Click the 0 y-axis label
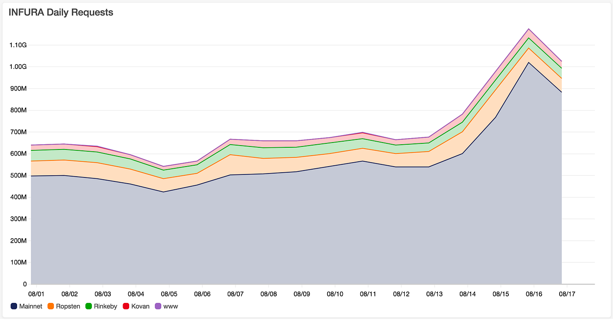 (x=25, y=284)
